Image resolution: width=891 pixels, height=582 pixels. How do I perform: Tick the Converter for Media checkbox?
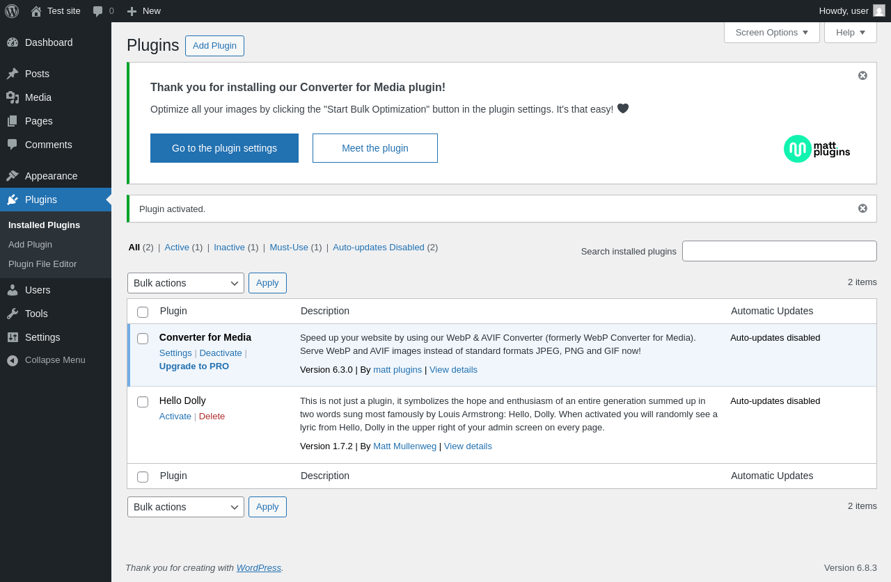pyautogui.click(x=143, y=339)
